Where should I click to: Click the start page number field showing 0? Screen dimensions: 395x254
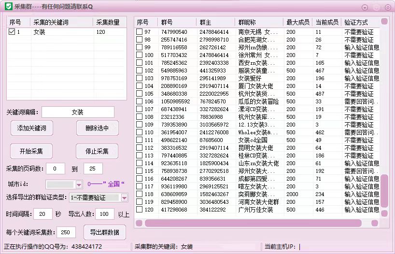(56, 169)
